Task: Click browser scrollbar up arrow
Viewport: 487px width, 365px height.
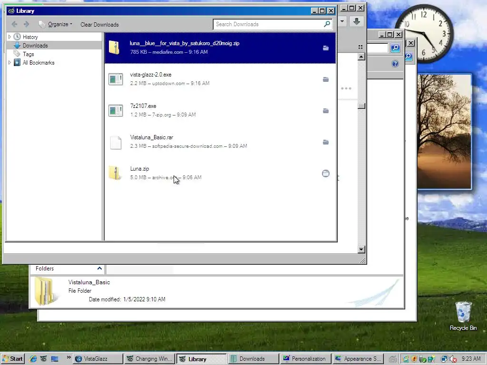Action: pyautogui.click(x=361, y=57)
